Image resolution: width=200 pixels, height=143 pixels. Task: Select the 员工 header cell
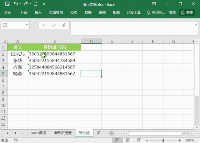point(17,47)
